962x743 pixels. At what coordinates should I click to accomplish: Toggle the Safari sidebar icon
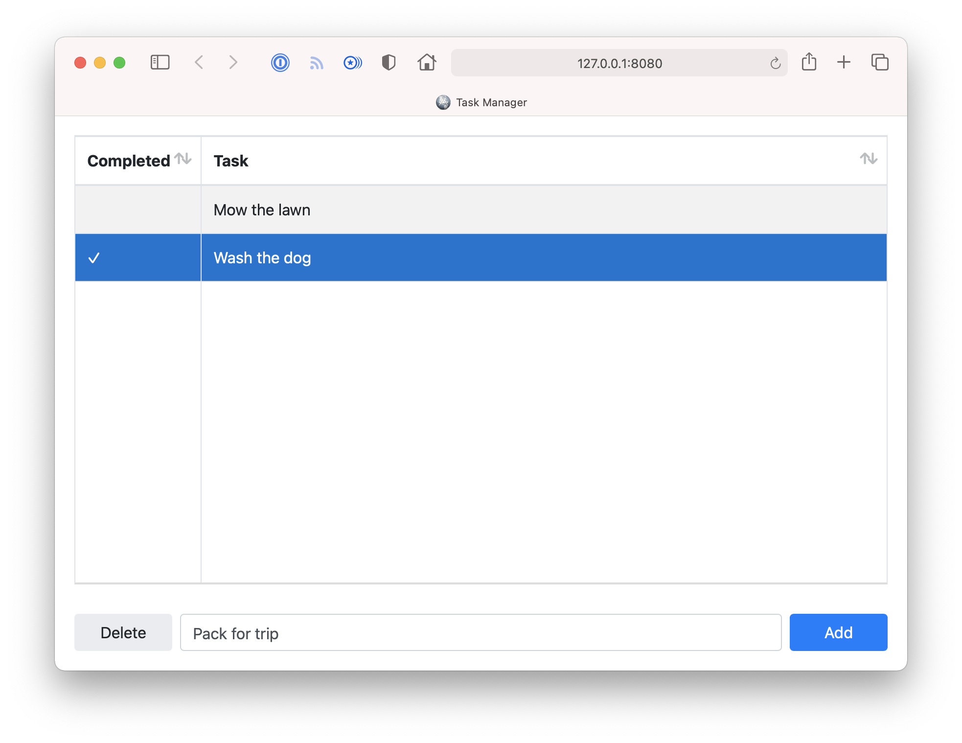(160, 63)
